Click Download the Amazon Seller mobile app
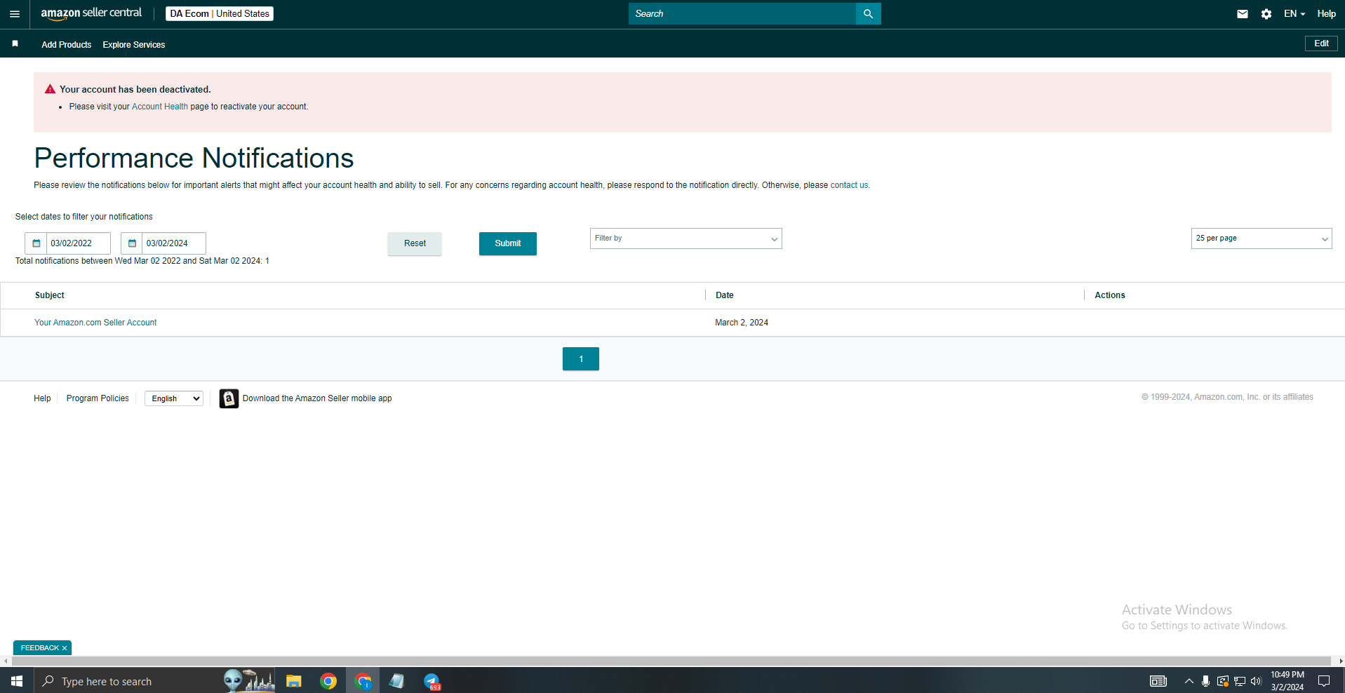The width and height of the screenshot is (1345, 693). pyautogui.click(x=317, y=398)
